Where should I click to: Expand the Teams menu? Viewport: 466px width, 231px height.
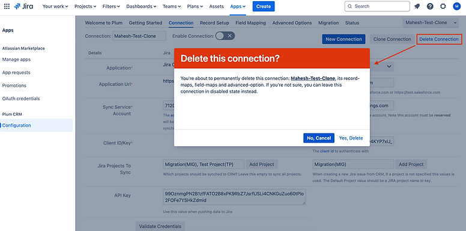click(172, 6)
